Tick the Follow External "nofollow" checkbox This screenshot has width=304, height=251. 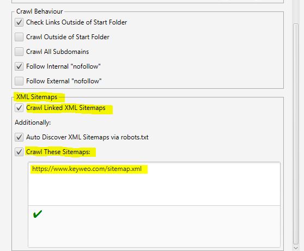coord(19,81)
